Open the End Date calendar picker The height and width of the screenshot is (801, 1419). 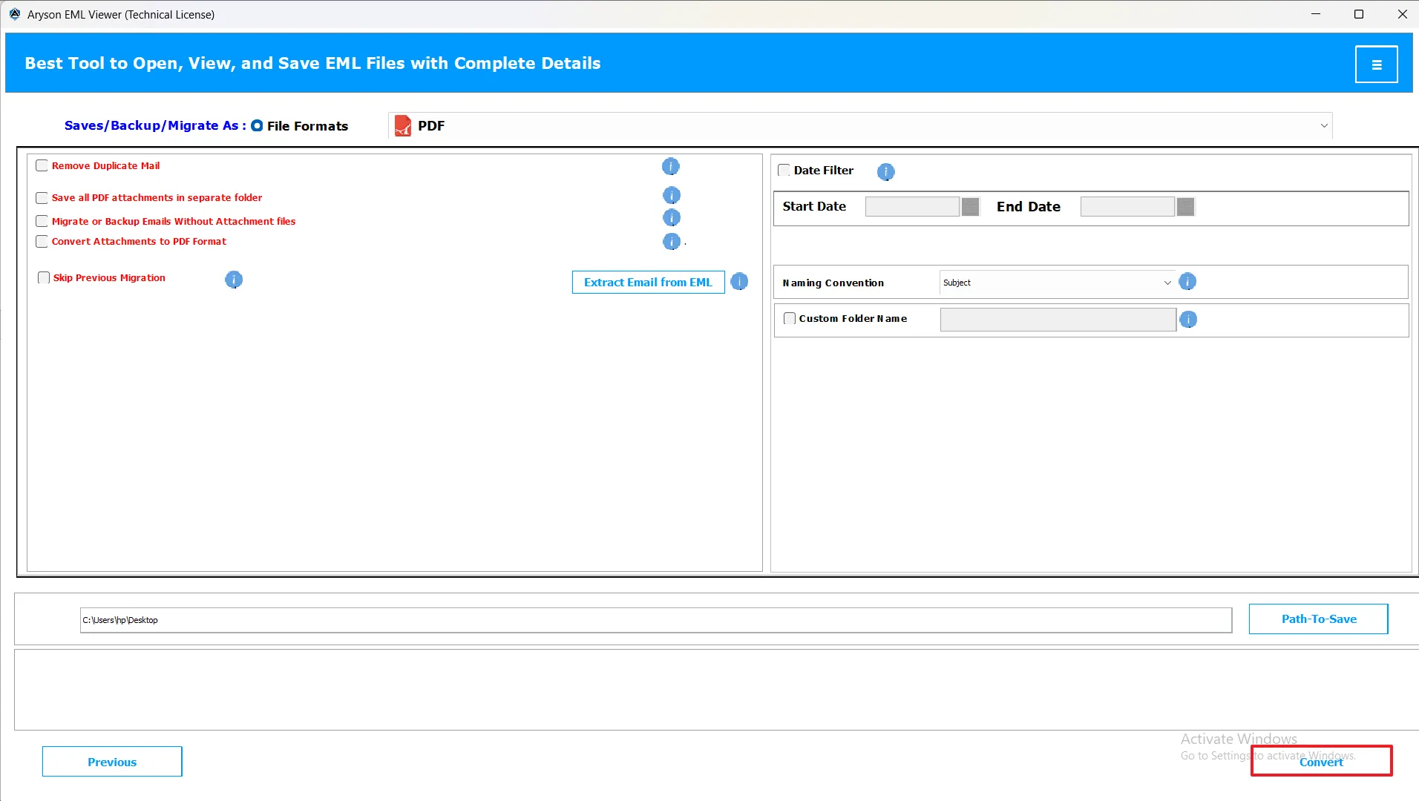coord(1185,207)
